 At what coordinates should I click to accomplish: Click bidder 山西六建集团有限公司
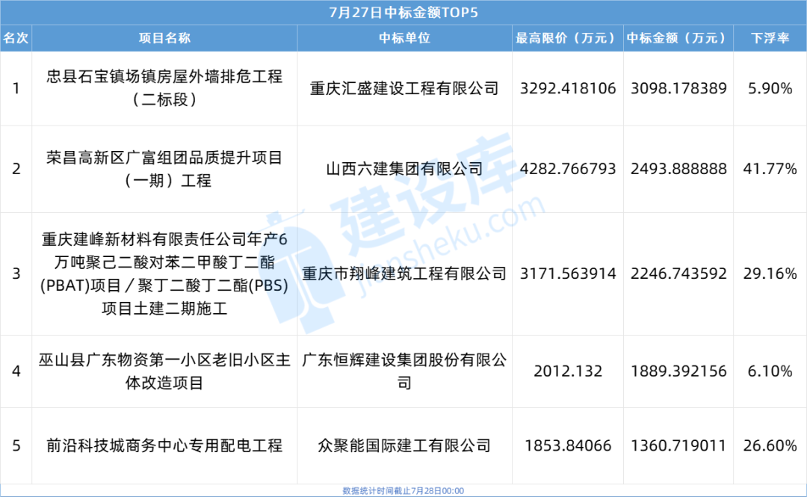pos(404,169)
